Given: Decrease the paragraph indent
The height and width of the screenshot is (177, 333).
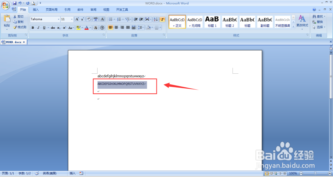Looking at the screenshot, I should (135, 19).
